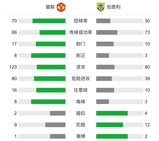159x141 pixels.
Task: Click the 犯规 fouls label
Action: (x=81, y=125)
